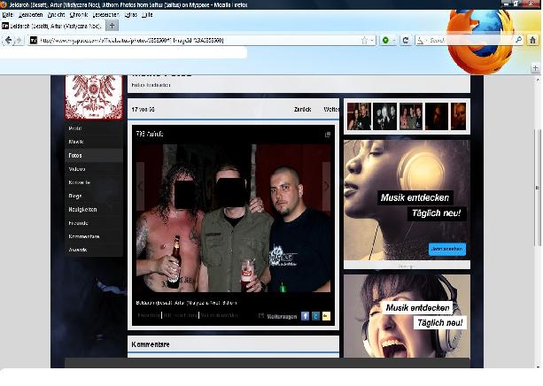Click the Weitersagen share icon

click(x=261, y=316)
